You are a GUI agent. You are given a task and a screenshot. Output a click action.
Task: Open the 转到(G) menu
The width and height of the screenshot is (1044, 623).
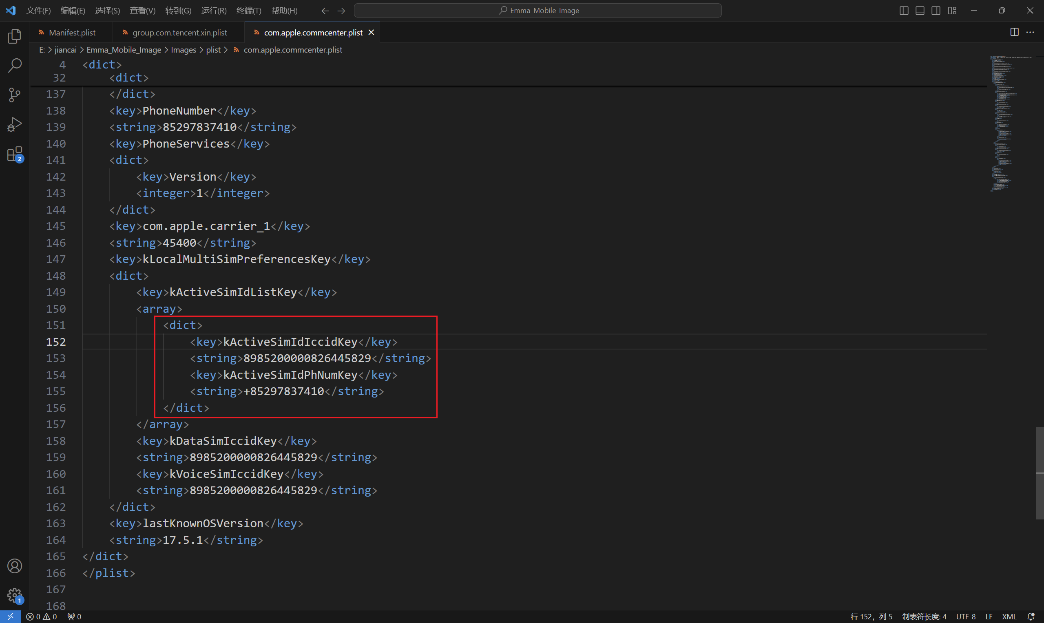point(178,11)
